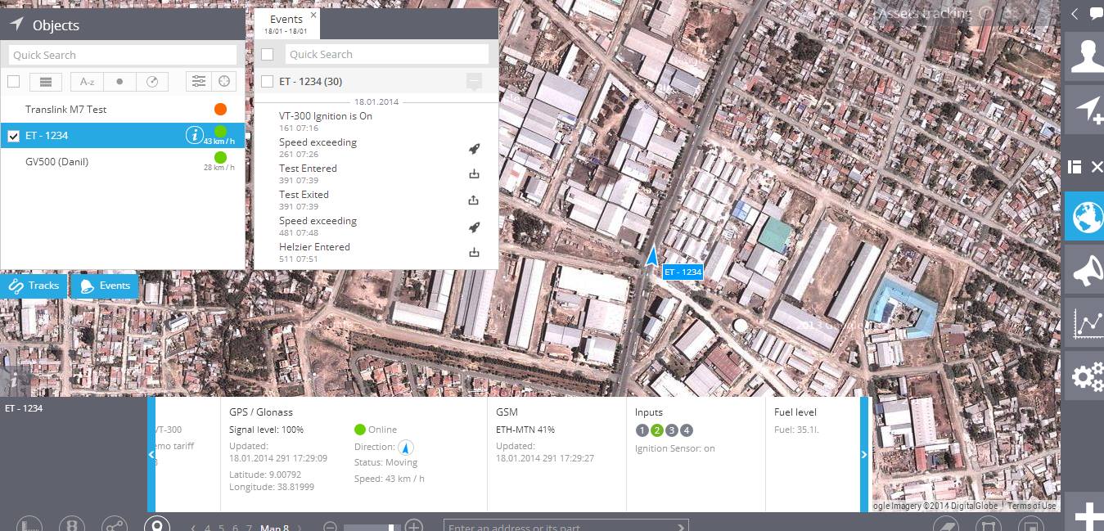Viewport: 1104px width, 531px height.
Task: Click the zoom in plus button
Action: click(x=414, y=527)
